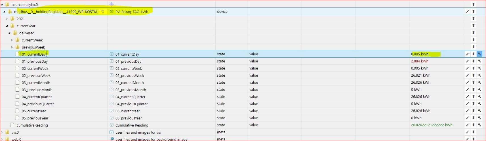The width and height of the screenshot is (486, 141).
Task: Delete the sourceanalytix.0 object
Action: click(x=473, y=4)
